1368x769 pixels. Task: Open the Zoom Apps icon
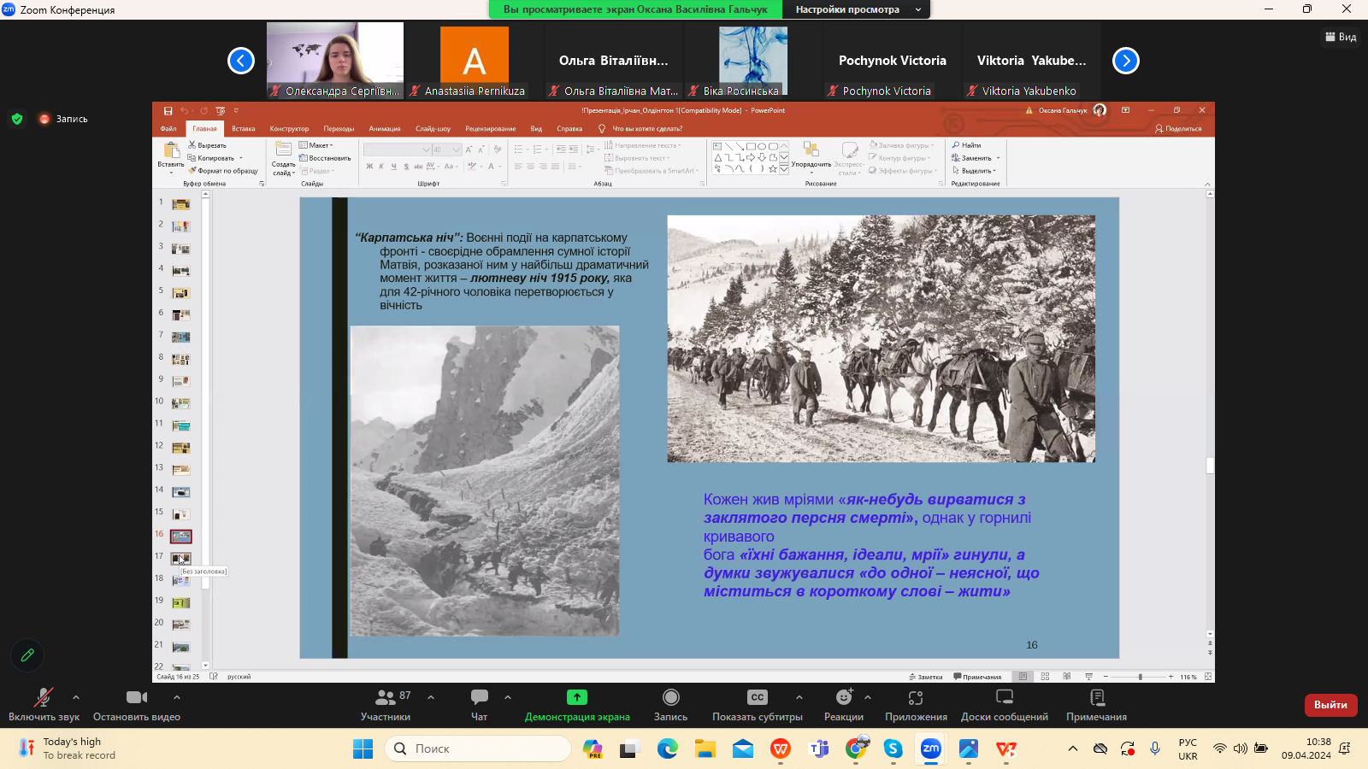click(916, 698)
